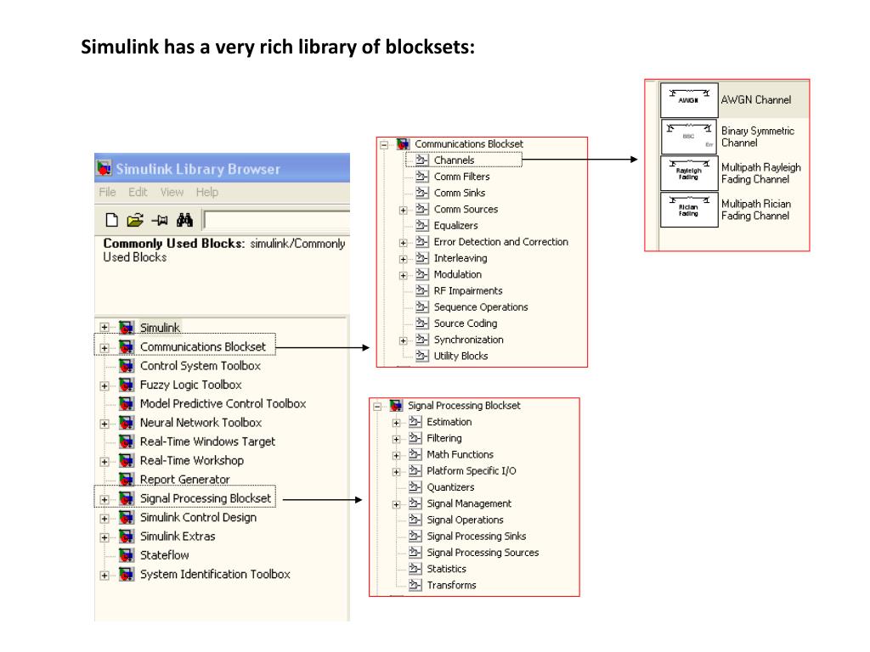The image size is (870, 652).
Task: Select Stateflow label
Action: (164, 555)
